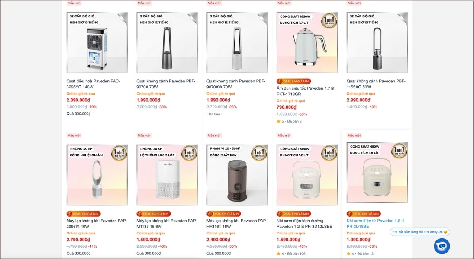The image size is (474, 259).
Task: Click the support chat greeting bubble
Action: (419, 232)
